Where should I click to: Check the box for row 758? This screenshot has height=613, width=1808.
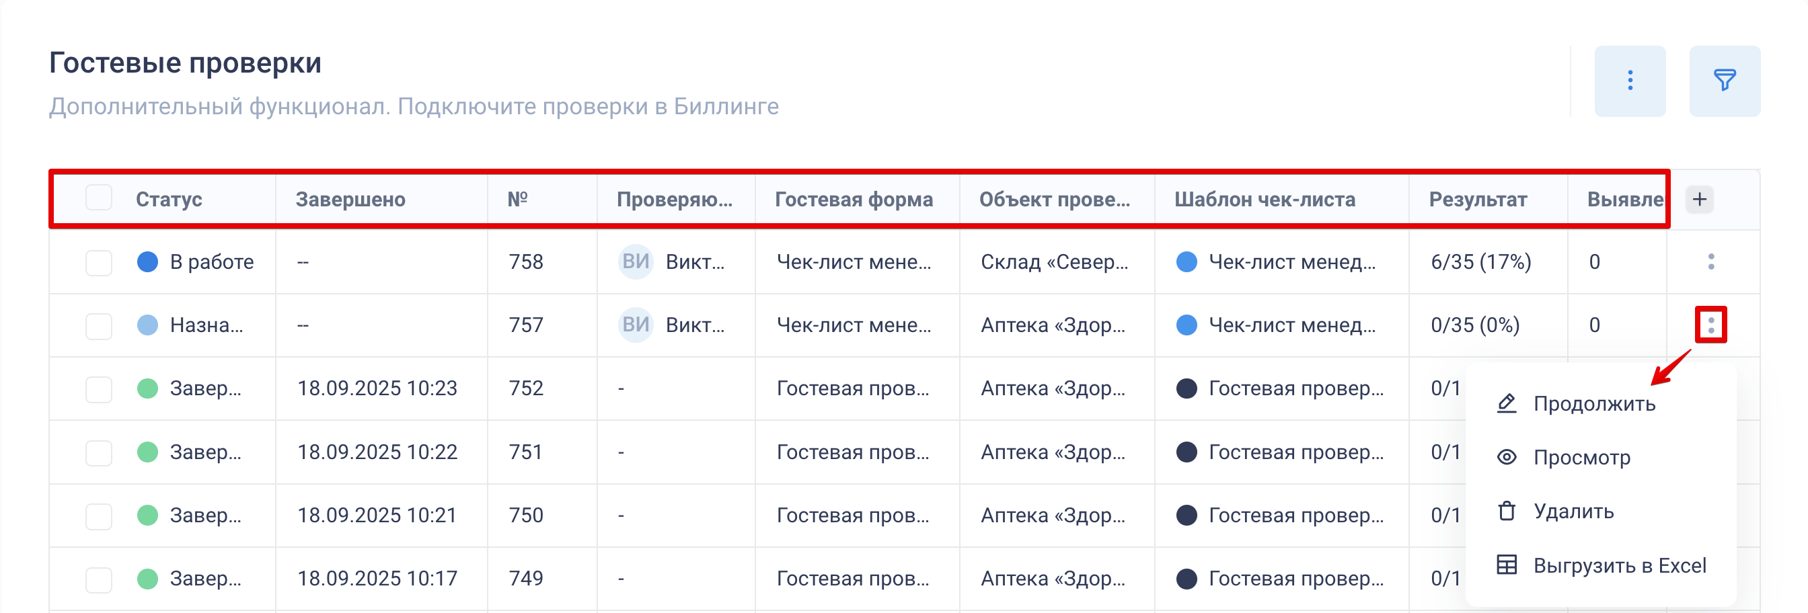(x=99, y=262)
